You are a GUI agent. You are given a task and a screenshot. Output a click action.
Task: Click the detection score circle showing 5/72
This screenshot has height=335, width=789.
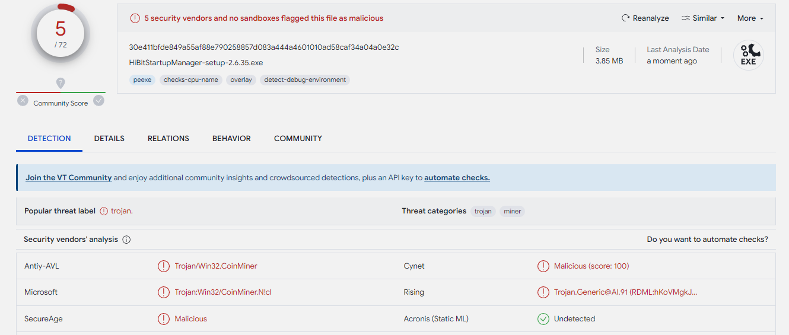[x=61, y=34]
